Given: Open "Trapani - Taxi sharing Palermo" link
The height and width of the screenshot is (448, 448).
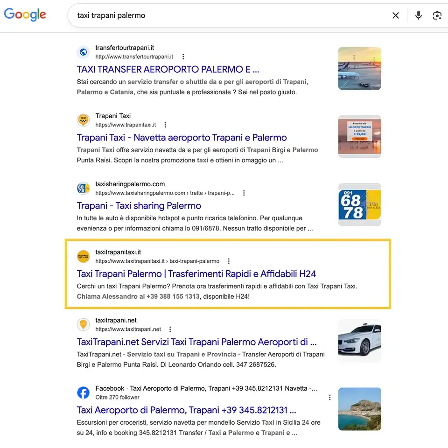Looking at the screenshot, I should [x=139, y=206].
